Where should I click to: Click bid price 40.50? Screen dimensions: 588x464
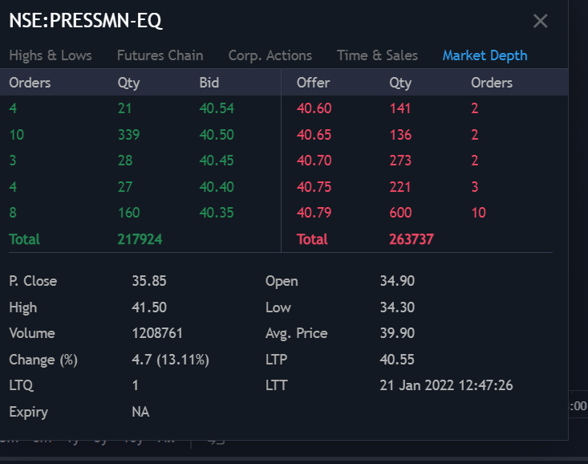point(217,135)
